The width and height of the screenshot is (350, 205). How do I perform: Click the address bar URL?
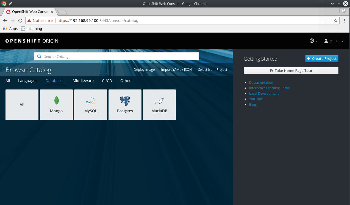click(x=98, y=21)
